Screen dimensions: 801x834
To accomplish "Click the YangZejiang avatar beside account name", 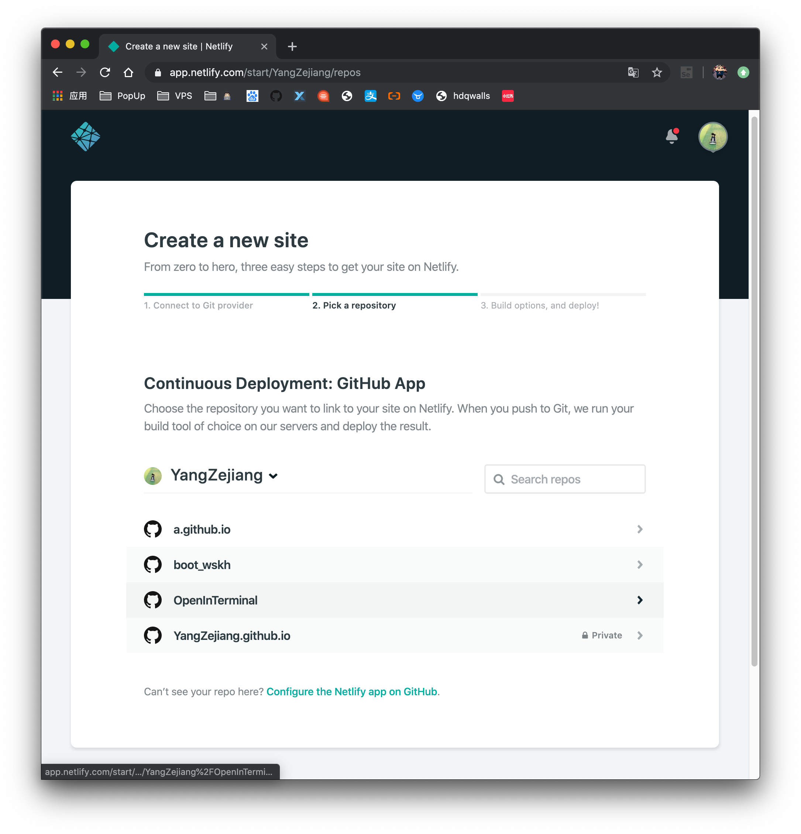I will tap(153, 476).
